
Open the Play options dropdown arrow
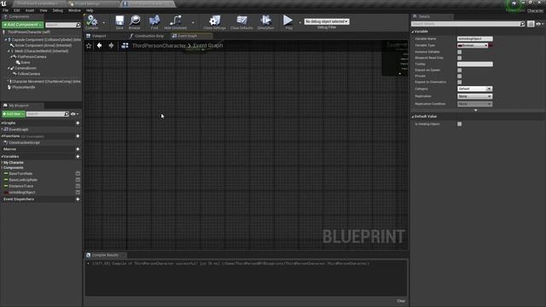(x=299, y=23)
